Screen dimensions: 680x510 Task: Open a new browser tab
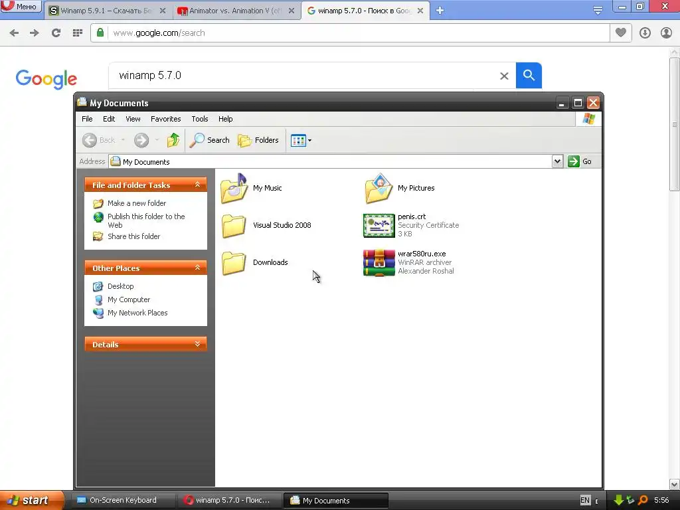tap(440, 11)
